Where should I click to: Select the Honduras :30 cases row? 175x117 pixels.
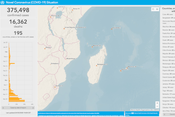click(168, 37)
